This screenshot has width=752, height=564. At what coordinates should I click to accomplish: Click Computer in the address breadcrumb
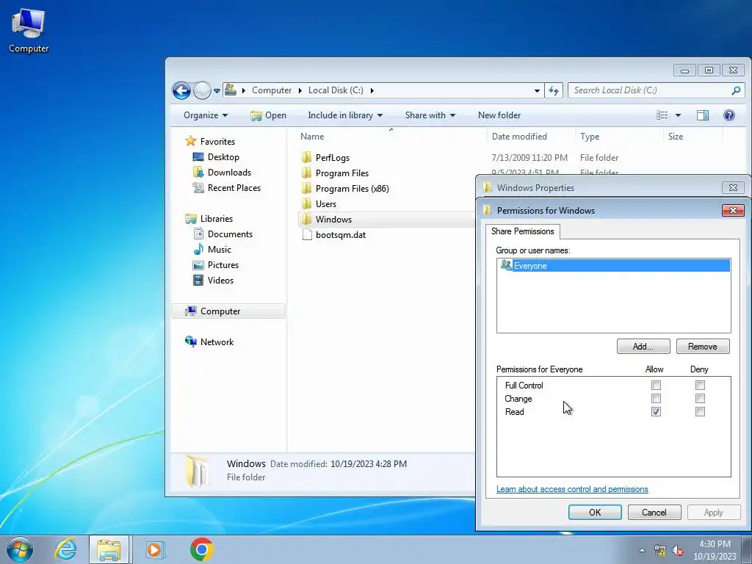click(272, 90)
